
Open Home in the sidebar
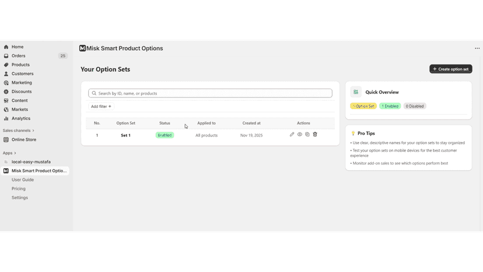pyautogui.click(x=17, y=47)
